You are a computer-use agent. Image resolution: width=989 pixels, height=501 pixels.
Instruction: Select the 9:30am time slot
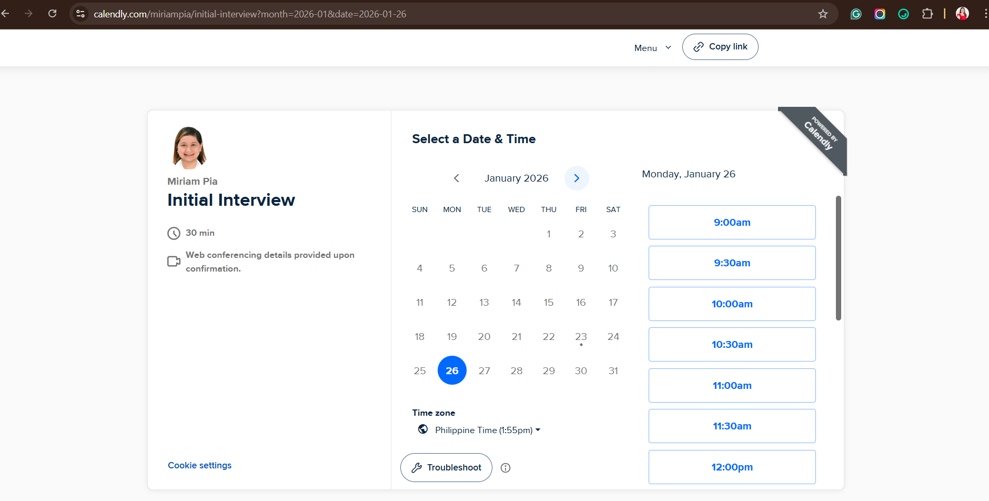[732, 263]
